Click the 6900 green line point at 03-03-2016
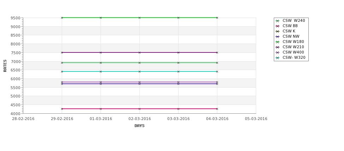This screenshot has height=151, width=344. tap(179, 63)
